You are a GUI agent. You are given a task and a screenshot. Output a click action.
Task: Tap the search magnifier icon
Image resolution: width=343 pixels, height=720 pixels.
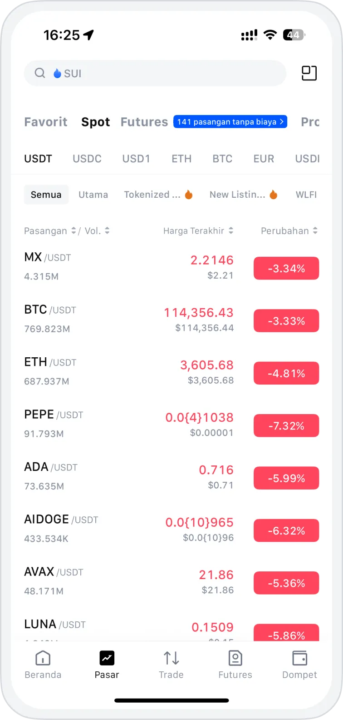[40, 73]
